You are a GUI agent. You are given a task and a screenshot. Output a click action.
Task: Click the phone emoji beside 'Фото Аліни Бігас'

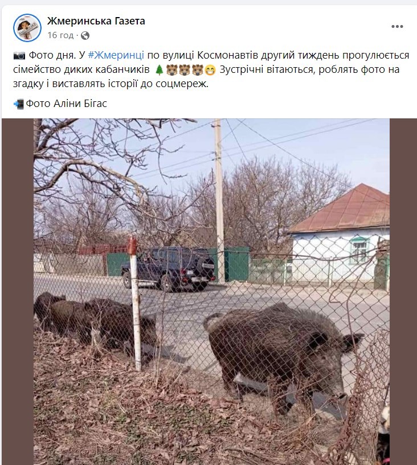click(19, 104)
